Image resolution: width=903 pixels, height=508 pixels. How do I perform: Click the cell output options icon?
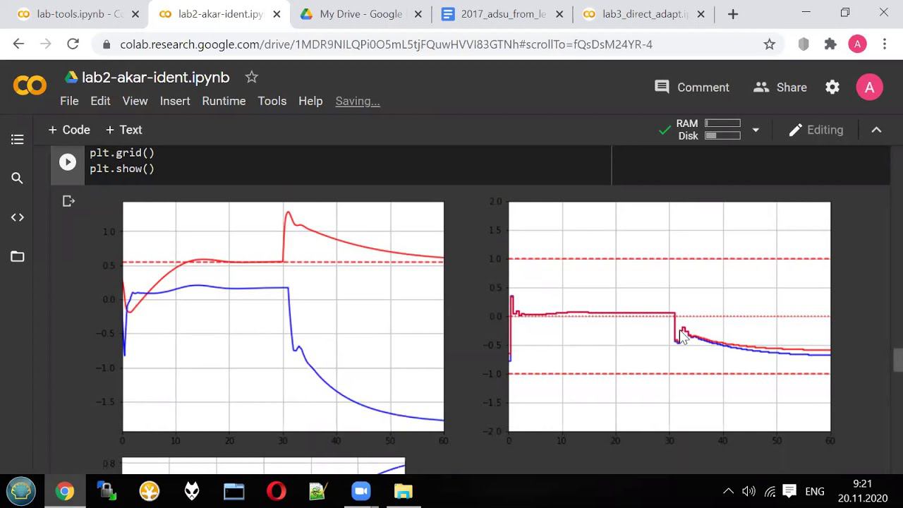click(x=68, y=202)
